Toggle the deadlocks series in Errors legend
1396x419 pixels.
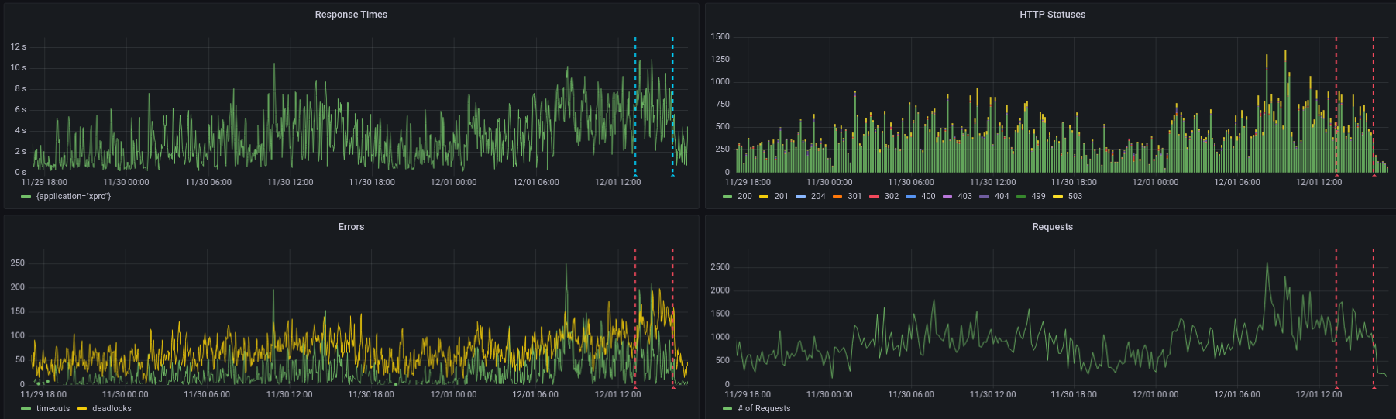[x=112, y=409]
